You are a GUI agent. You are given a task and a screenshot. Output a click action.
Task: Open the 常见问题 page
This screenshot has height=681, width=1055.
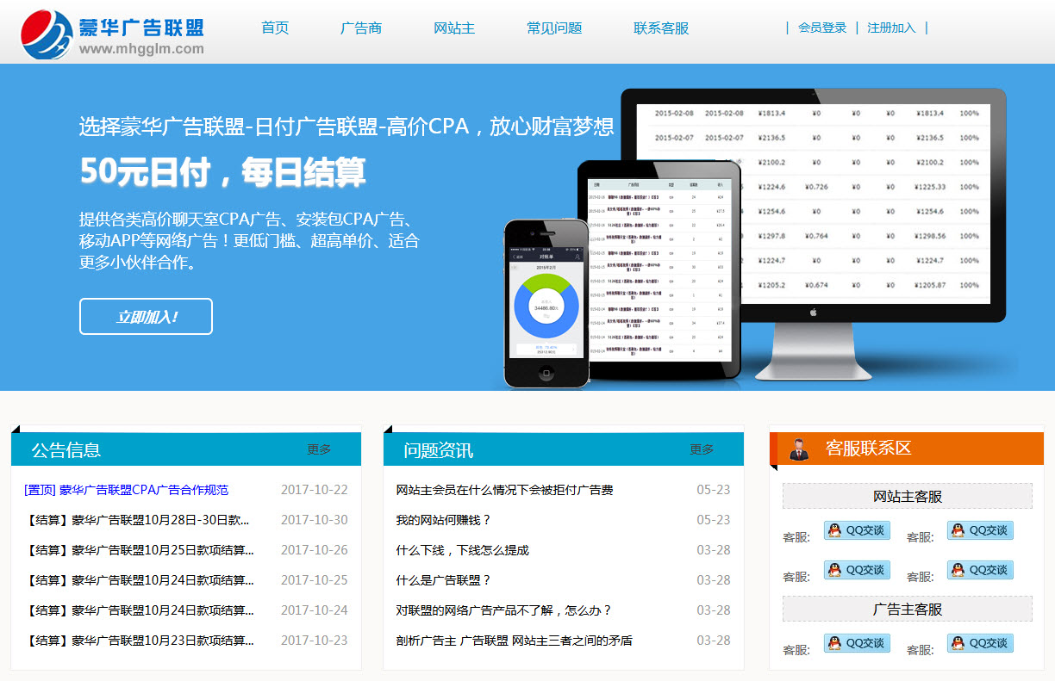click(x=553, y=28)
